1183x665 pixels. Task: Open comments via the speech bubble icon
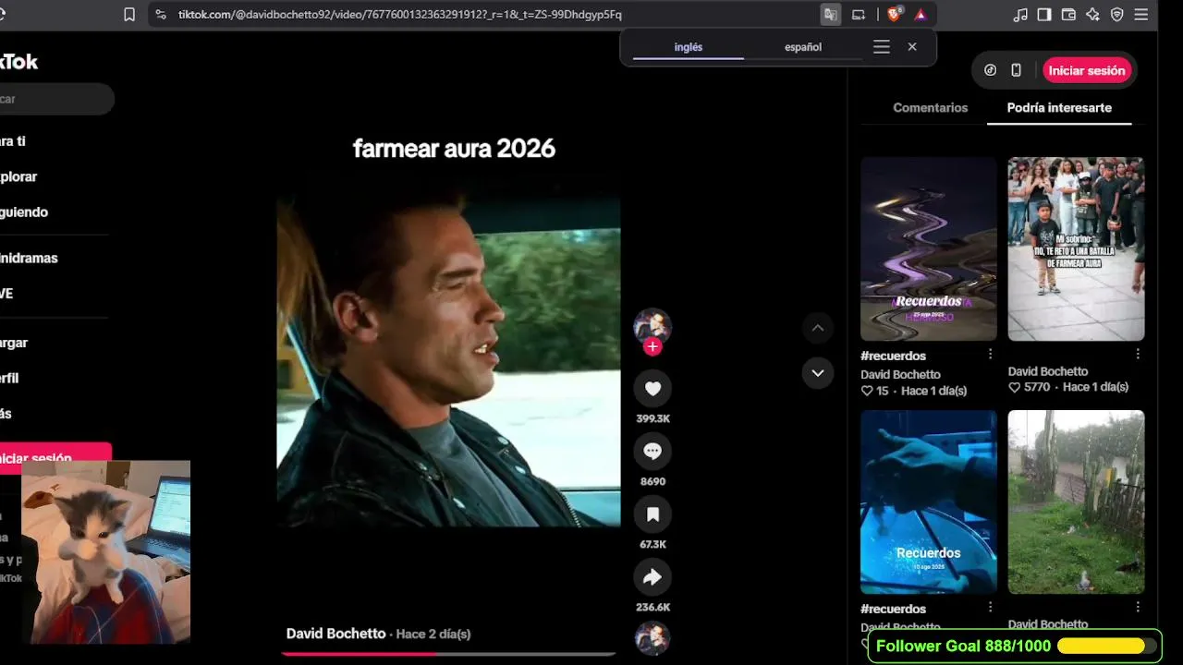click(652, 452)
